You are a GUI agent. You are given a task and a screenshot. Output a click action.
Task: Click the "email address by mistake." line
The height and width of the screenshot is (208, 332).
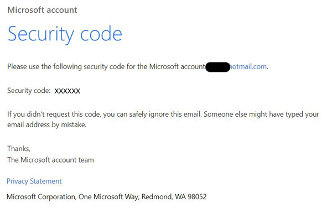(47, 124)
